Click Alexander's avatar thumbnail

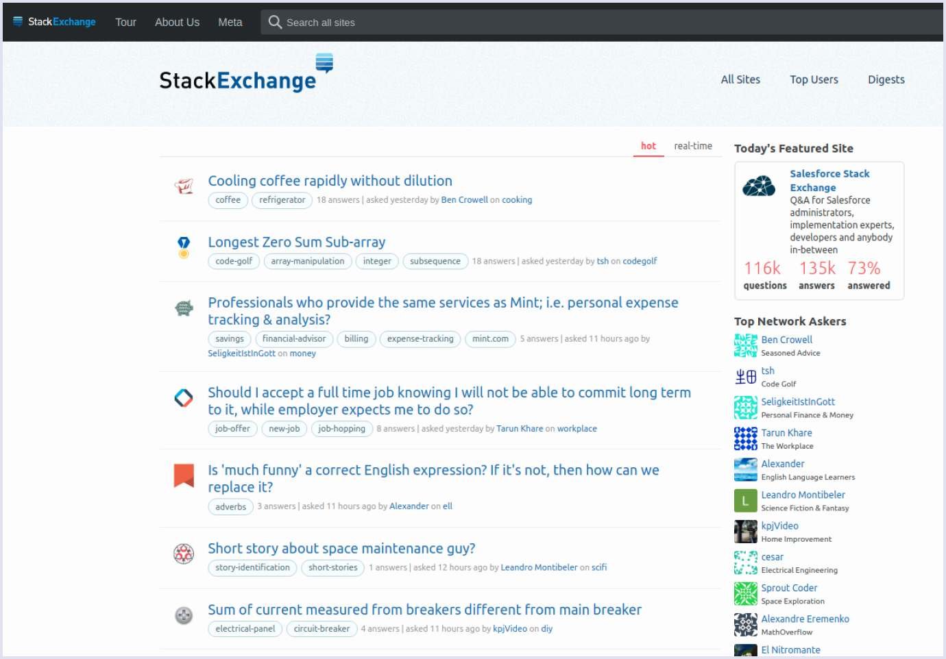point(746,470)
